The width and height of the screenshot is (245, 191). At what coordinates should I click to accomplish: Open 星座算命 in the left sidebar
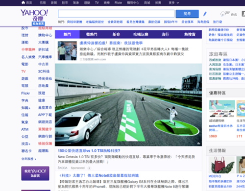pyautogui.click(x=45, y=108)
